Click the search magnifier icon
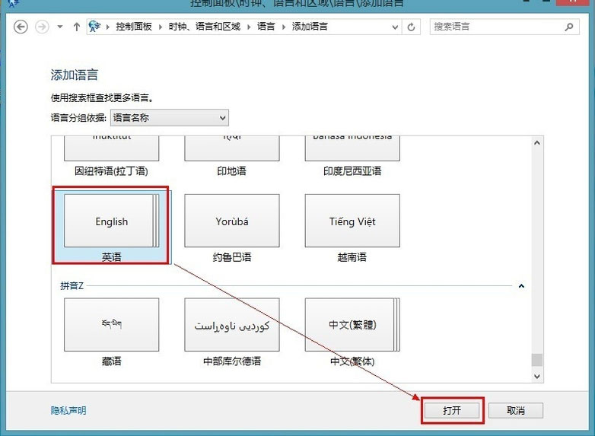Image resolution: width=595 pixels, height=436 pixels. coord(568,27)
